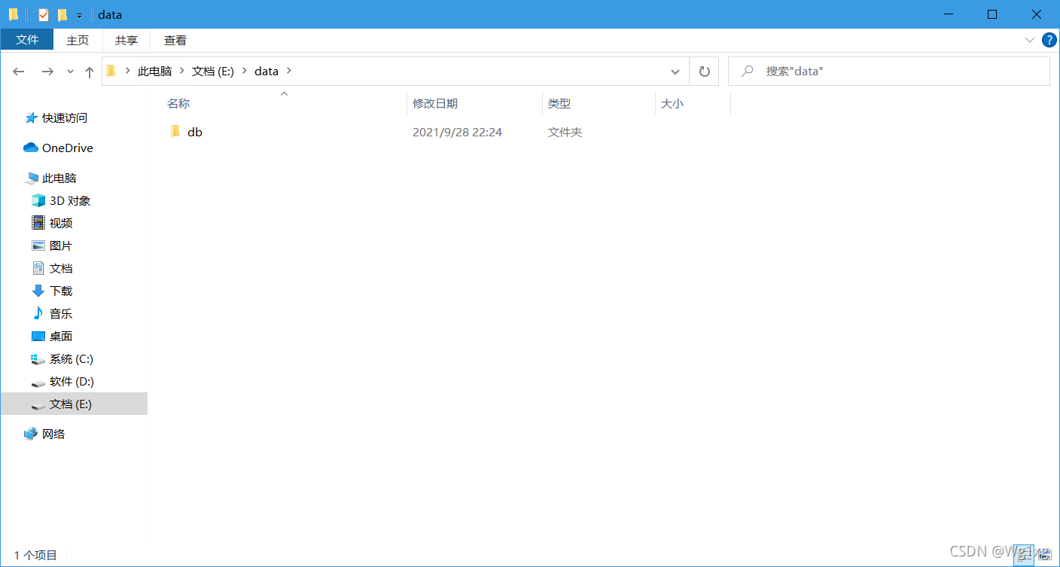
Task: Open 桌面 in the navigation pane
Action: pos(61,336)
